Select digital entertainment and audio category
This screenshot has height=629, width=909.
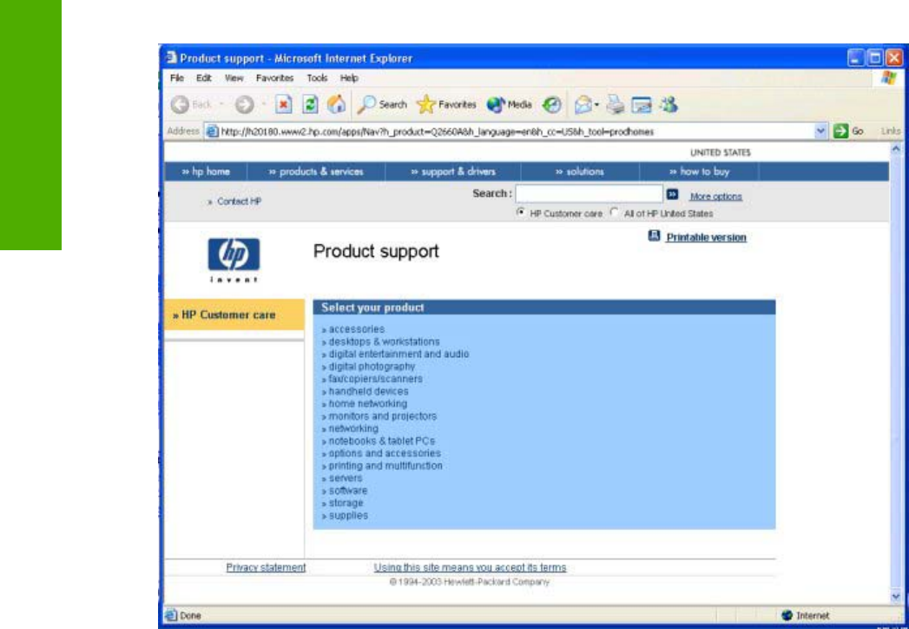pyautogui.click(x=399, y=354)
